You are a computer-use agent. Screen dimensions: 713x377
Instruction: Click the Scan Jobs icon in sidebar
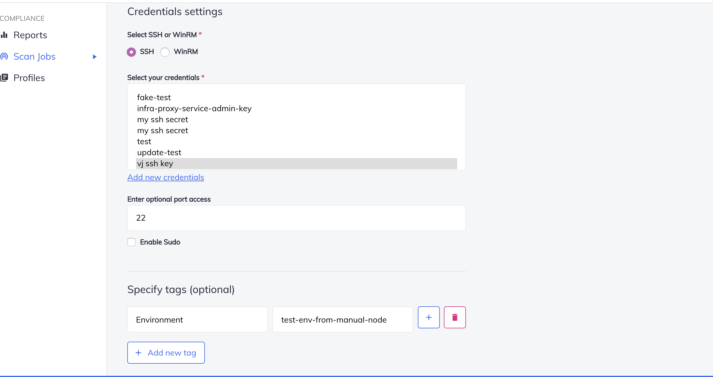click(x=5, y=56)
